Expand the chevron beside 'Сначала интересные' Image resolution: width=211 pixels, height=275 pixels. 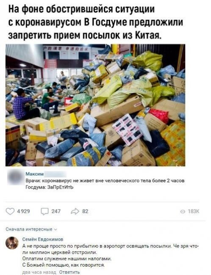coord(56,230)
